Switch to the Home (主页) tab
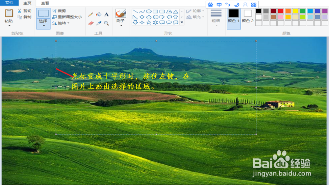This screenshot has width=329, height=185. click(27, 3)
